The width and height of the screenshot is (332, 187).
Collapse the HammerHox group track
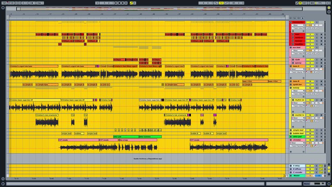coord(291,22)
